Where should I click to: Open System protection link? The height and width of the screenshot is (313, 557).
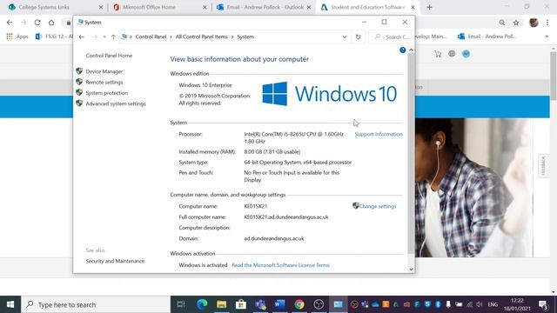pos(106,93)
